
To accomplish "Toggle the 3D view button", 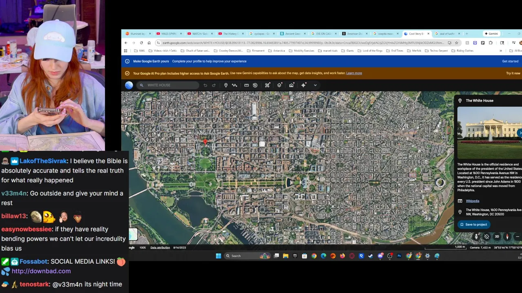I will (497, 236).
